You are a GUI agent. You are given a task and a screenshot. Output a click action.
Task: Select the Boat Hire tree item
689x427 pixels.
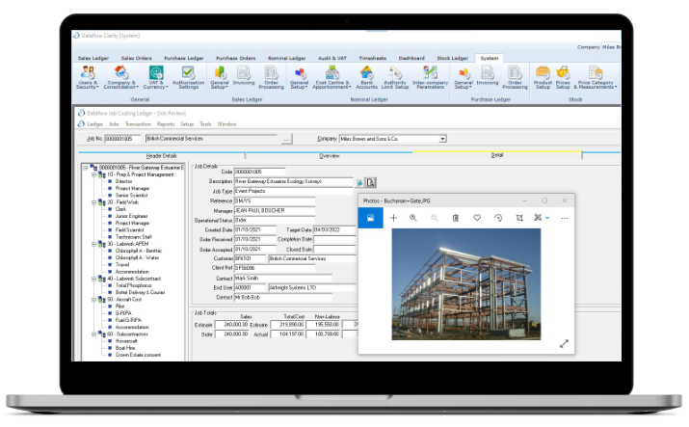pos(125,348)
